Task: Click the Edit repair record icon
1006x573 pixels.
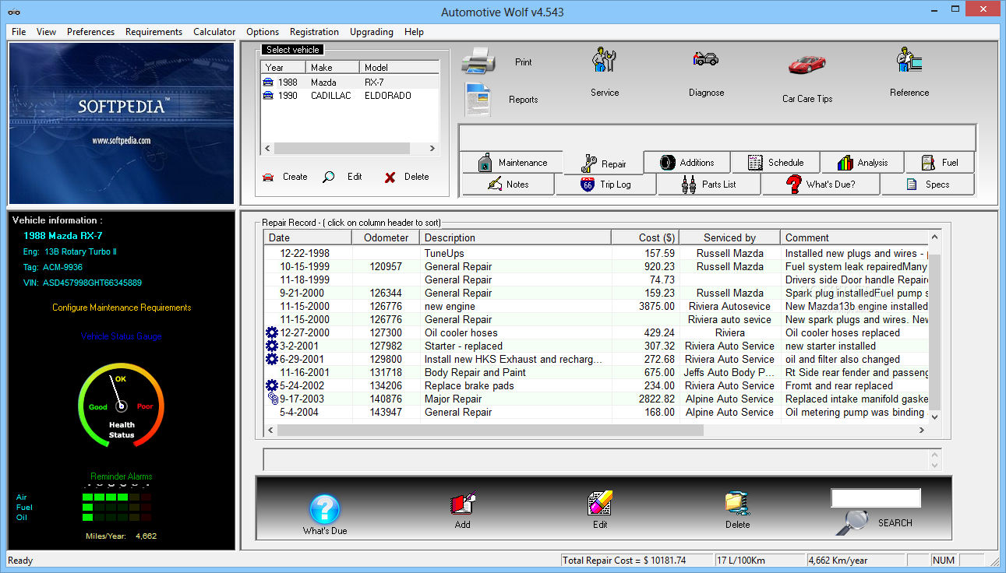Action: pos(600,503)
